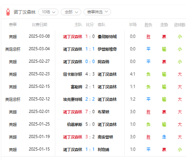The image size is (186, 160).
Task: Click the red 胜 result for 2025-03-08 match
Action: tap(148, 36)
